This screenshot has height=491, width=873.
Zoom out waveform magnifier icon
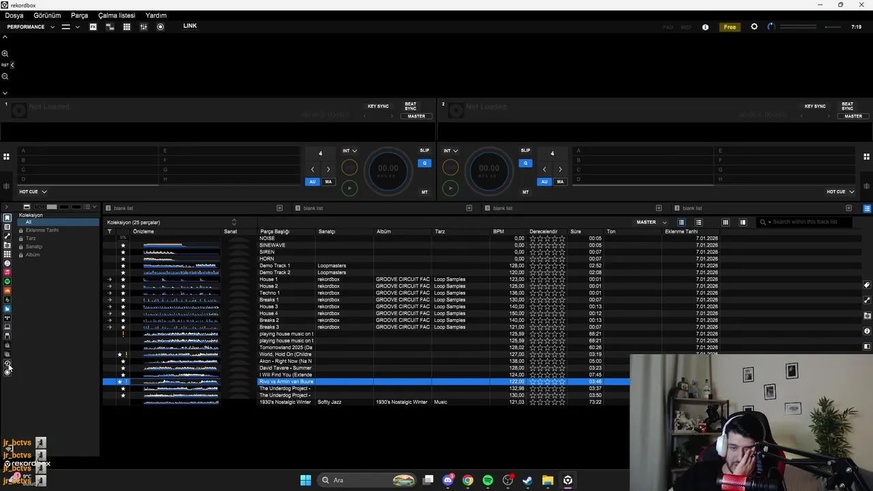click(5, 76)
